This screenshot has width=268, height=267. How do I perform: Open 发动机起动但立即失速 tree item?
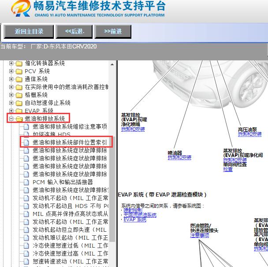pos(70,230)
